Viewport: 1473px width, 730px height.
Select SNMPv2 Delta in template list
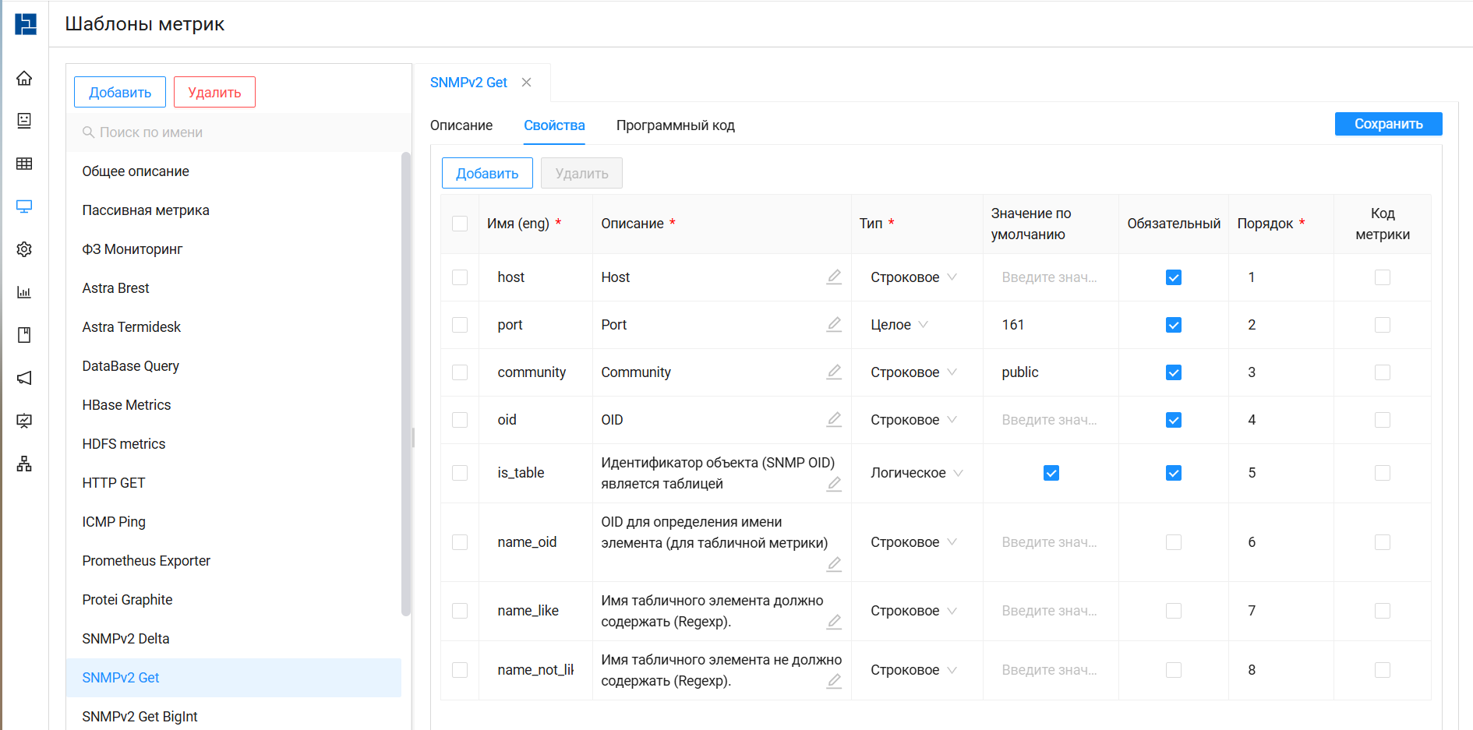(x=125, y=639)
